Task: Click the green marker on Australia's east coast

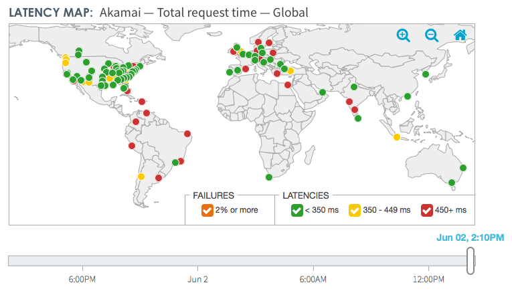Action: [x=464, y=168]
